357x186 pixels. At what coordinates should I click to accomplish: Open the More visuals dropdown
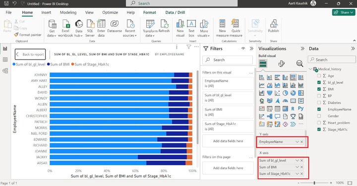(204, 28)
